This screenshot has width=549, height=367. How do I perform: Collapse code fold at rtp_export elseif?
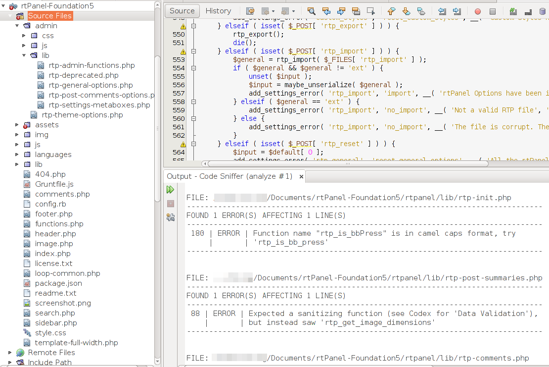pos(193,26)
